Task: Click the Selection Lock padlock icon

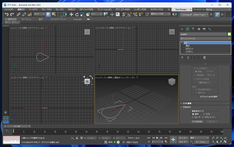Action: coord(77,138)
